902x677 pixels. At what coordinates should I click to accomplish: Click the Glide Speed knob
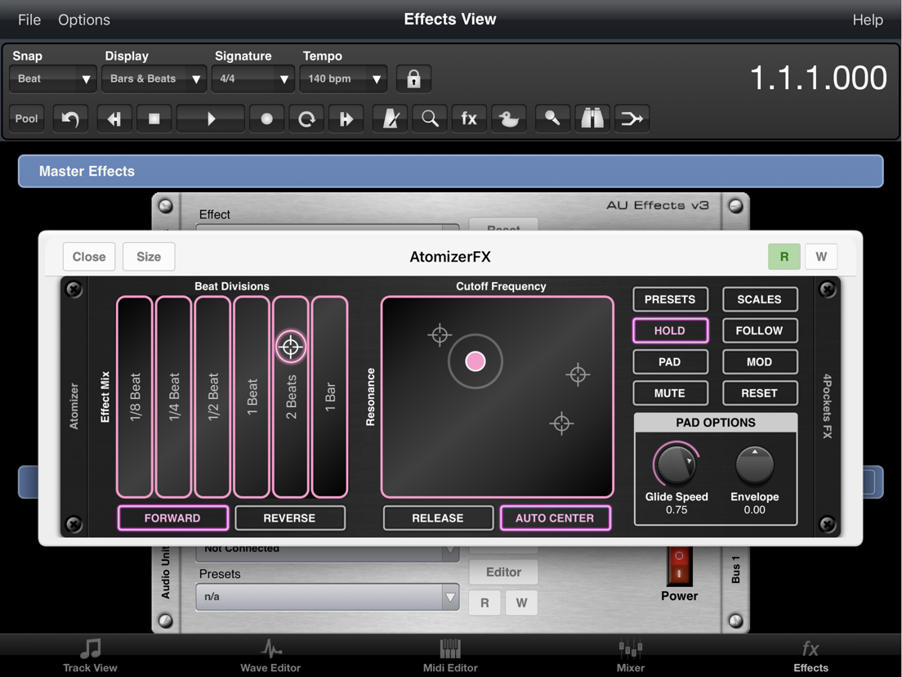click(x=676, y=464)
